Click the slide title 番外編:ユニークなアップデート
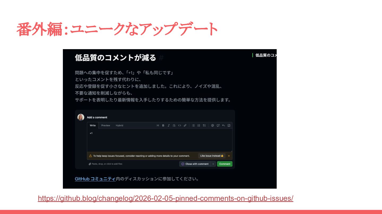This screenshot has width=382, height=214. pyautogui.click(x=117, y=29)
